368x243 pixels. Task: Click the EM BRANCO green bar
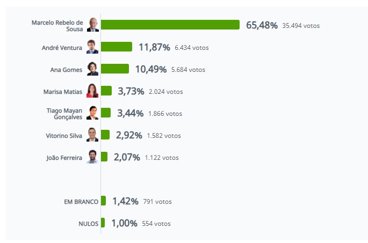[103, 201]
